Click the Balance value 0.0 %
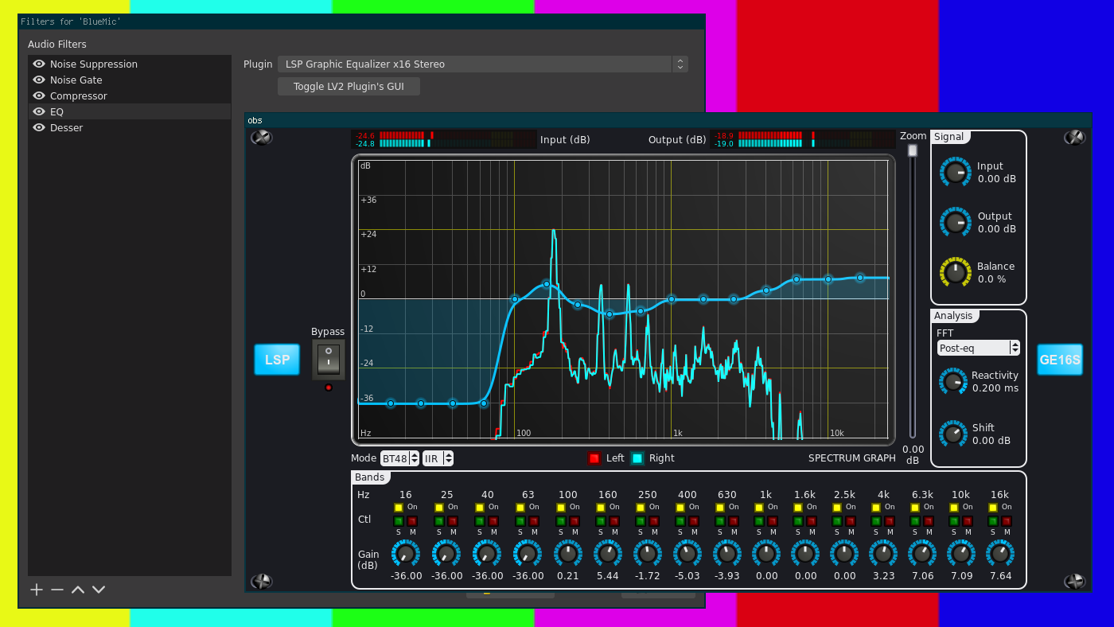 pyautogui.click(x=991, y=279)
